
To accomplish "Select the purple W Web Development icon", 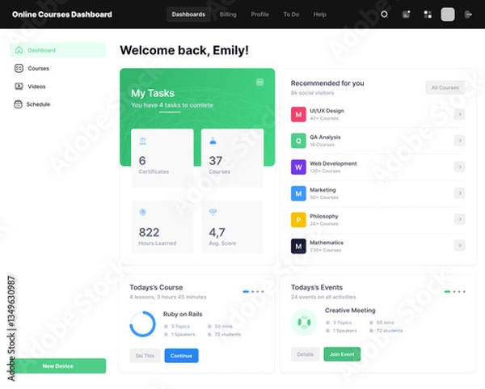I will click(298, 167).
